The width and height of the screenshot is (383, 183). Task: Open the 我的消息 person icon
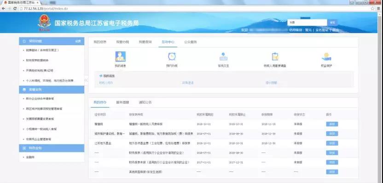coord(121,57)
